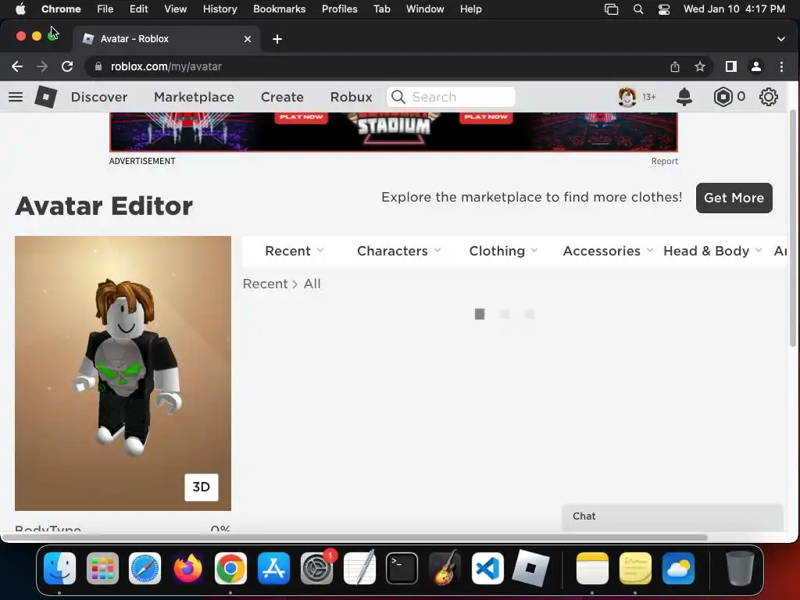Viewport: 800px width, 600px height.
Task: Click in the Roblox Search field
Action: pyautogui.click(x=451, y=97)
